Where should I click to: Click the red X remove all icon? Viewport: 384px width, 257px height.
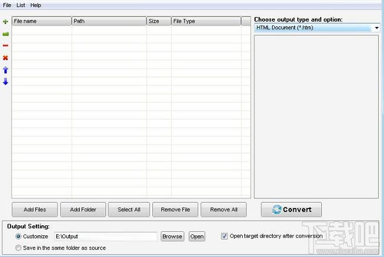tap(5, 58)
